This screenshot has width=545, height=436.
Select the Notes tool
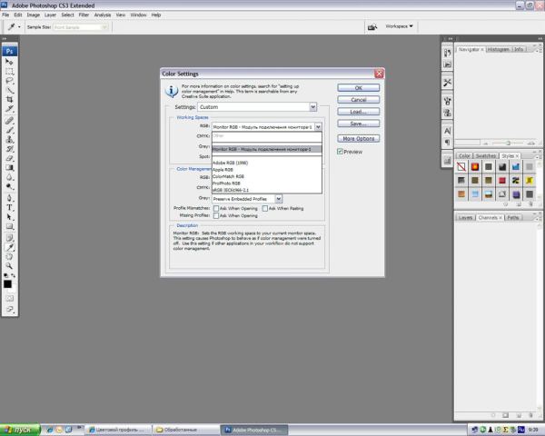click(x=9, y=238)
